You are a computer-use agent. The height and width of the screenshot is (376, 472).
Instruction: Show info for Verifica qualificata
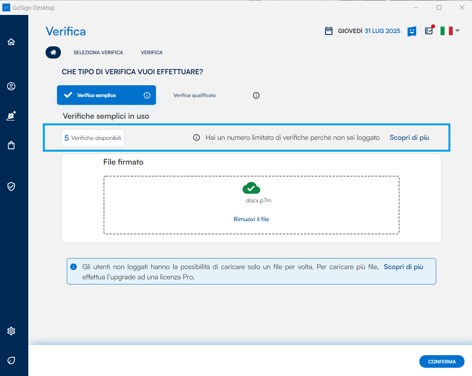[256, 95]
